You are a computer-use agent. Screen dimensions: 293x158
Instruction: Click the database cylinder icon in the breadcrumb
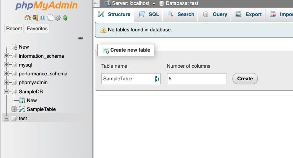click(162, 3)
